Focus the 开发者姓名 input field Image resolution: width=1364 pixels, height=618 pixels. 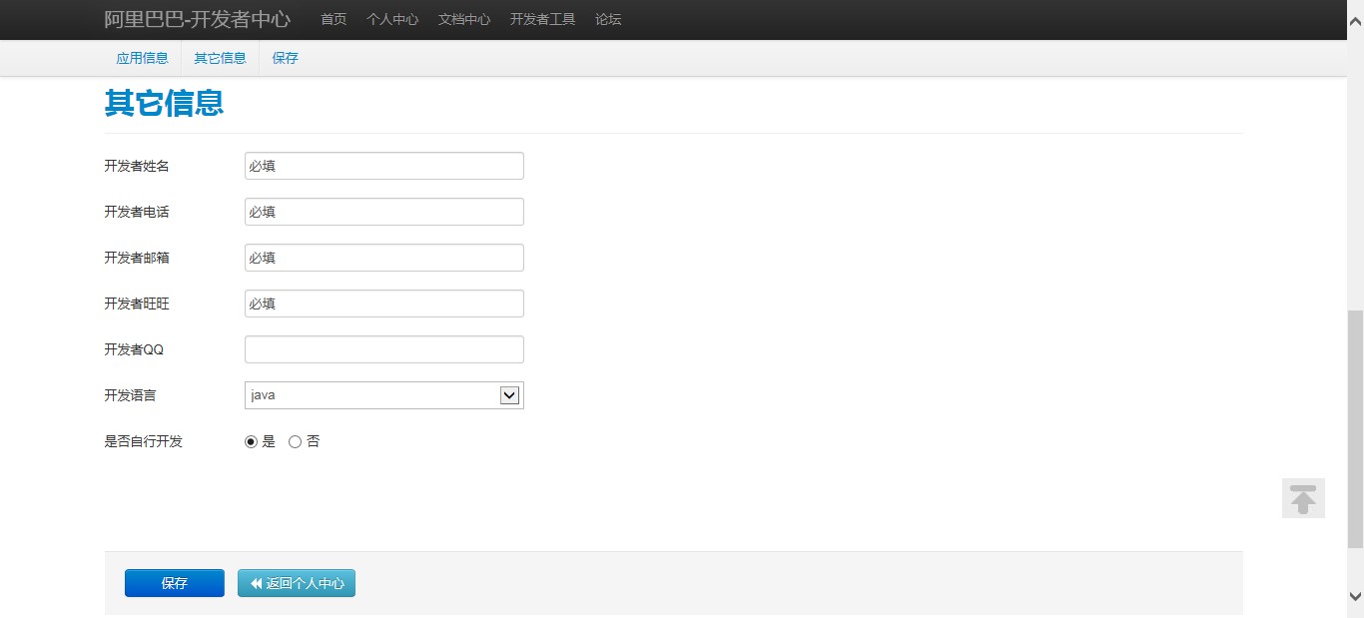tap(384, 166)
